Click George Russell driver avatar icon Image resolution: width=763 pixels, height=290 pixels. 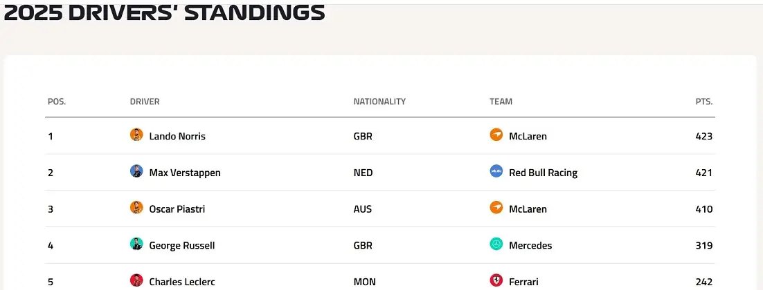point(136,244)
